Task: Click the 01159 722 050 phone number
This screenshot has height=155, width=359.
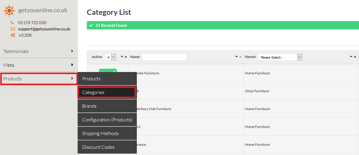Action: pos(32,23)
